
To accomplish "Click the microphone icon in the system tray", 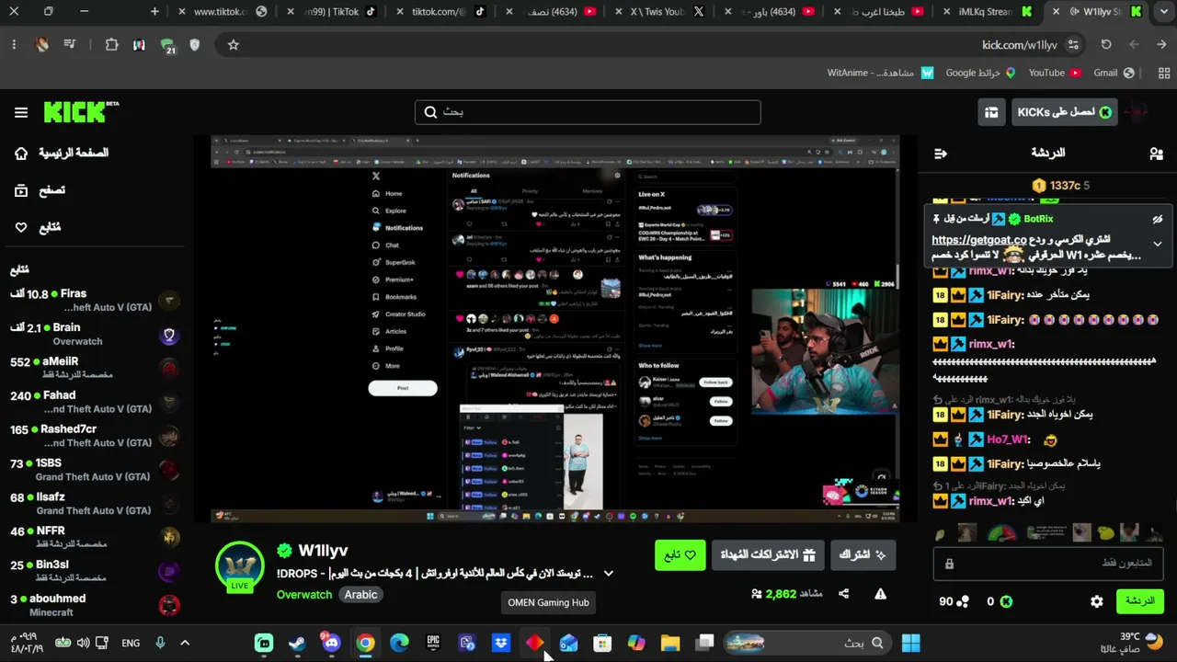I will pos(160,643).
